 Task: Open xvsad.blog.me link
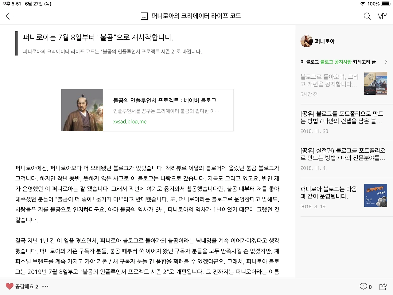click(130, 121)
